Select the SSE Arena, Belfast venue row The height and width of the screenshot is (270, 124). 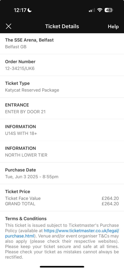tap(62, 44)
